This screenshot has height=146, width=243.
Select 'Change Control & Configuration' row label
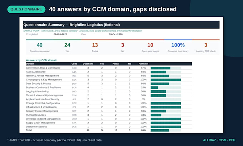coord(43,103)
